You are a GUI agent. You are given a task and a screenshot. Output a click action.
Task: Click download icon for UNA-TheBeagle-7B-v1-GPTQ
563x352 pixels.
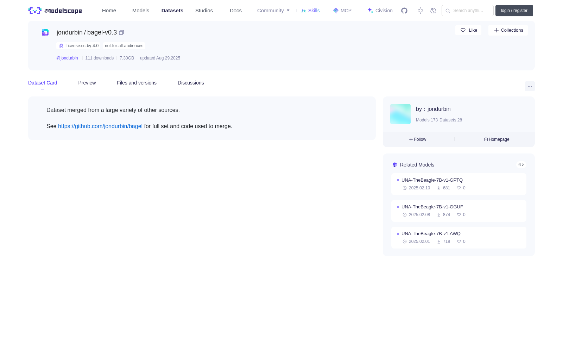(x=439, y=188)
